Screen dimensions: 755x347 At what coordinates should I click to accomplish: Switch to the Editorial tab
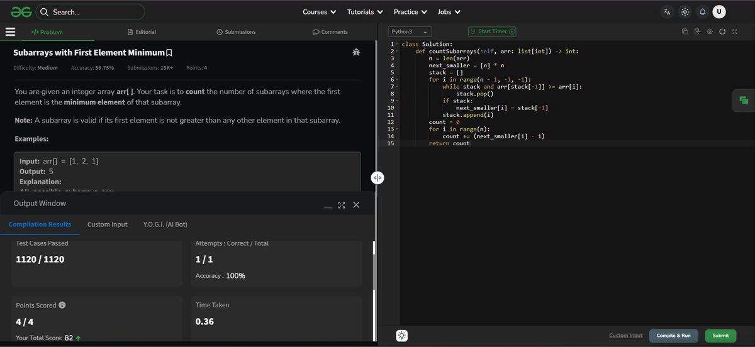tap(142, 32)
